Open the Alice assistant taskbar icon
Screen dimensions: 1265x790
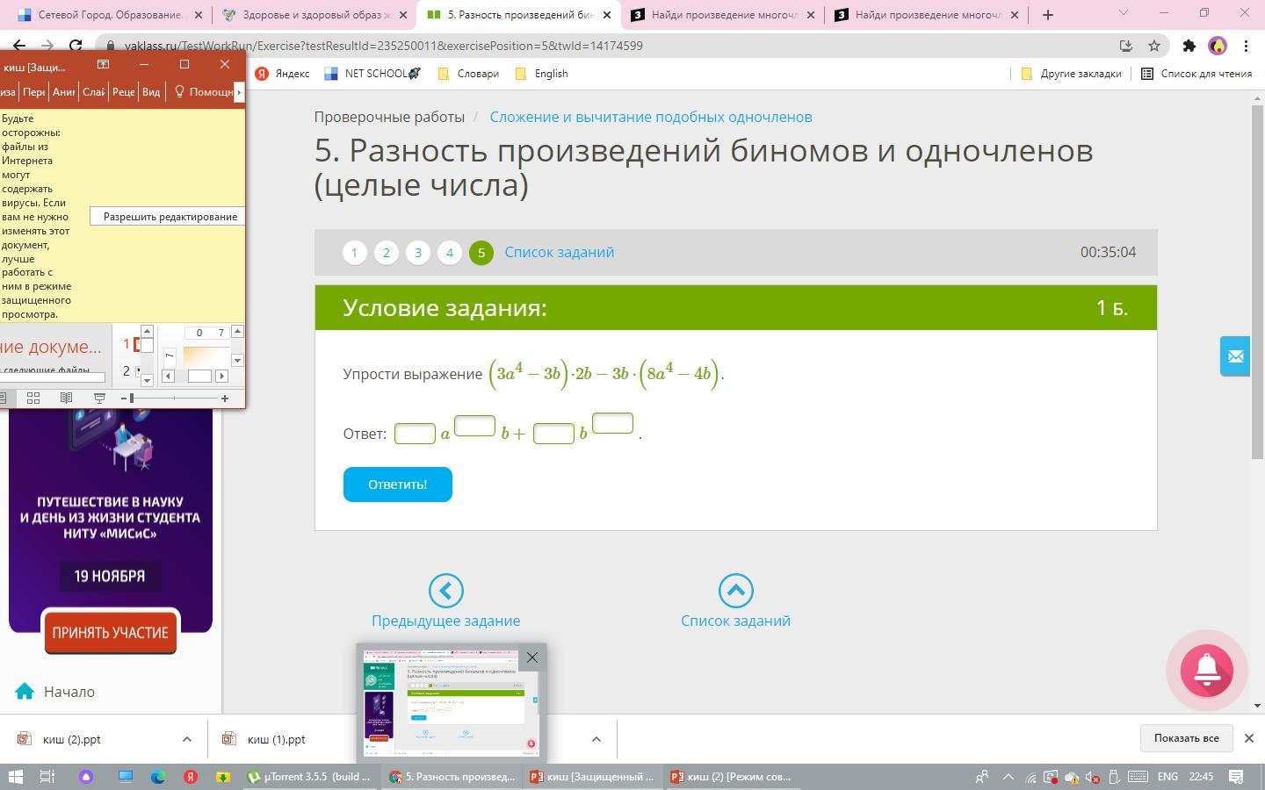coord(86,777)
